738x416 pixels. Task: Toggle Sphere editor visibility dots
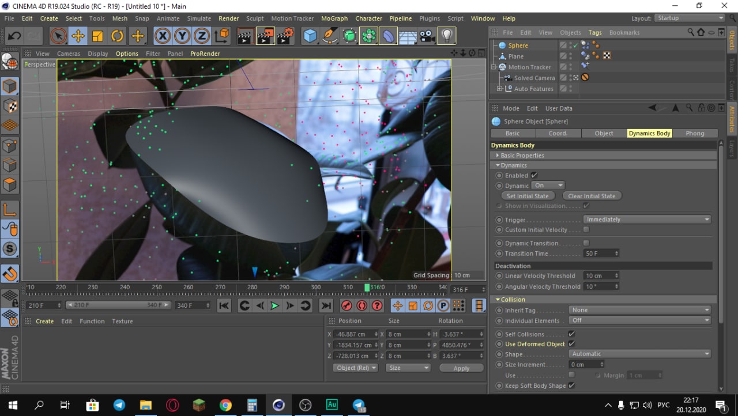tap(570, 45)
